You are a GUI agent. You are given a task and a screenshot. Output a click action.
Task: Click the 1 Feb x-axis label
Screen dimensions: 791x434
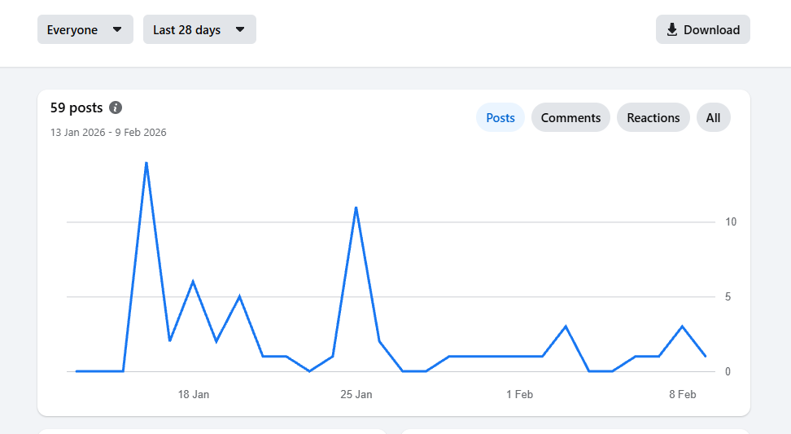click(519, 394)
